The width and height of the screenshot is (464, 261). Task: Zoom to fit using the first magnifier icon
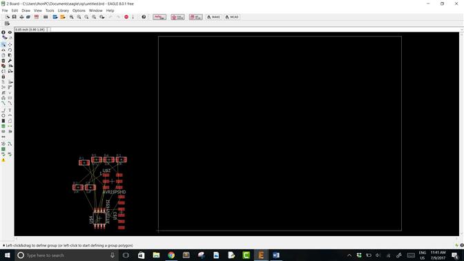click(x=72, y=17)
